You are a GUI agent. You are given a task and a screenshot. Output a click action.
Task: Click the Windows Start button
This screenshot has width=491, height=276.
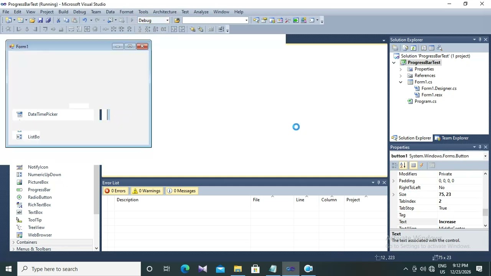(8, 269)
